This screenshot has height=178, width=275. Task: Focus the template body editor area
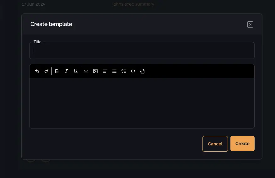(142, 103)
